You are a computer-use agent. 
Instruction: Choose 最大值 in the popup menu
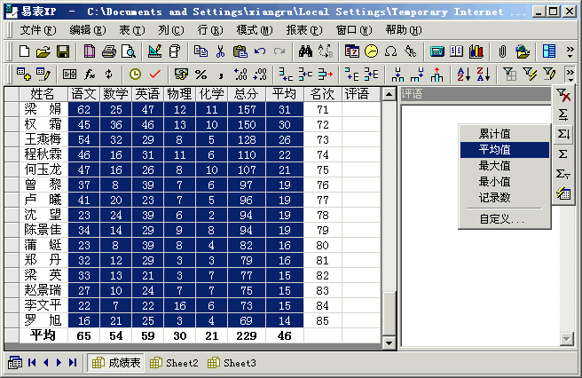[494, 165]
